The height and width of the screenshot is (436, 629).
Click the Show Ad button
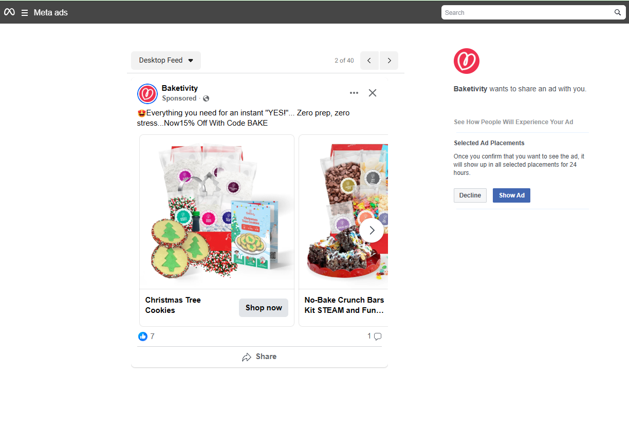[512, 195]
